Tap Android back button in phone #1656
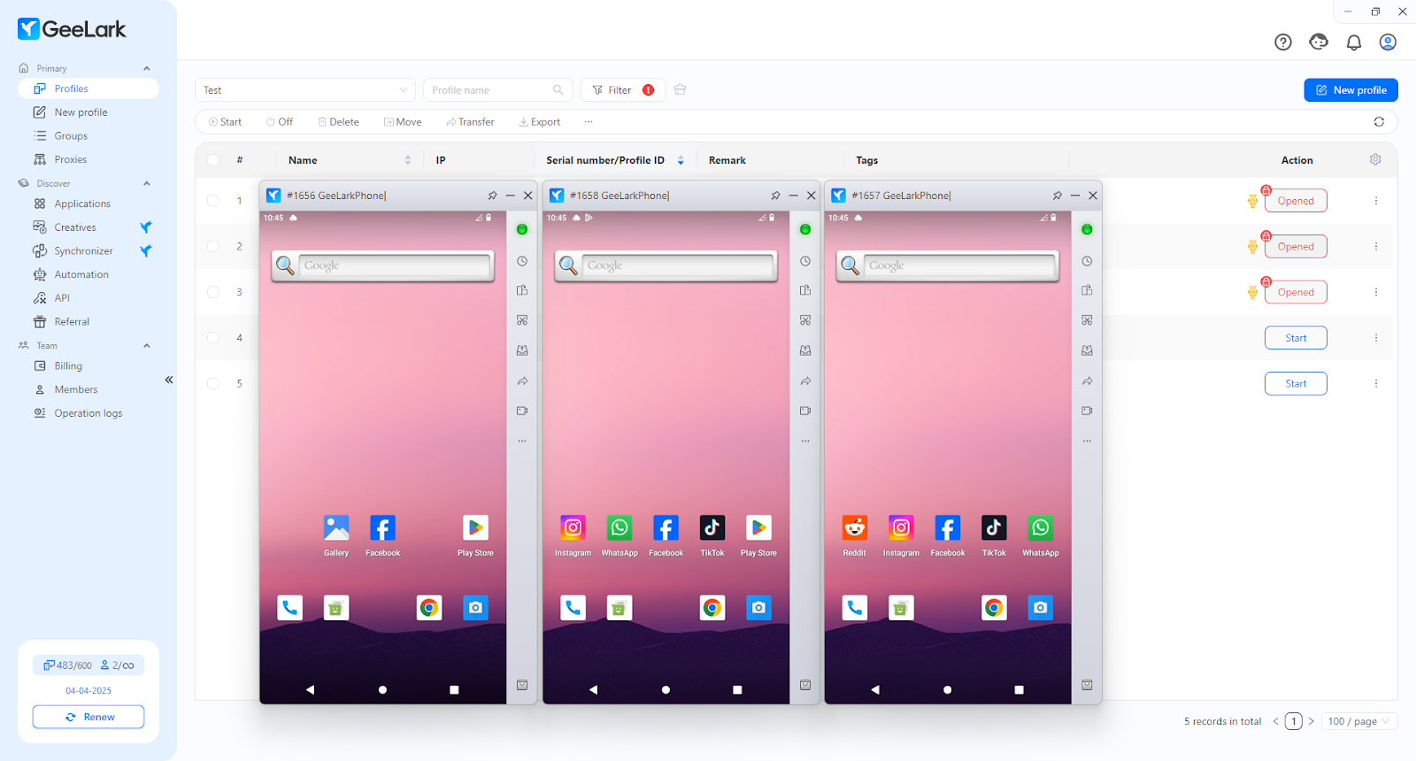Viewport: 1416px width, 761px height. [310, 689]
